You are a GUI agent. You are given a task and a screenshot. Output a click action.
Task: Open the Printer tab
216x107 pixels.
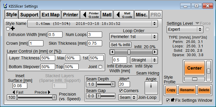(x=70, y=15)
